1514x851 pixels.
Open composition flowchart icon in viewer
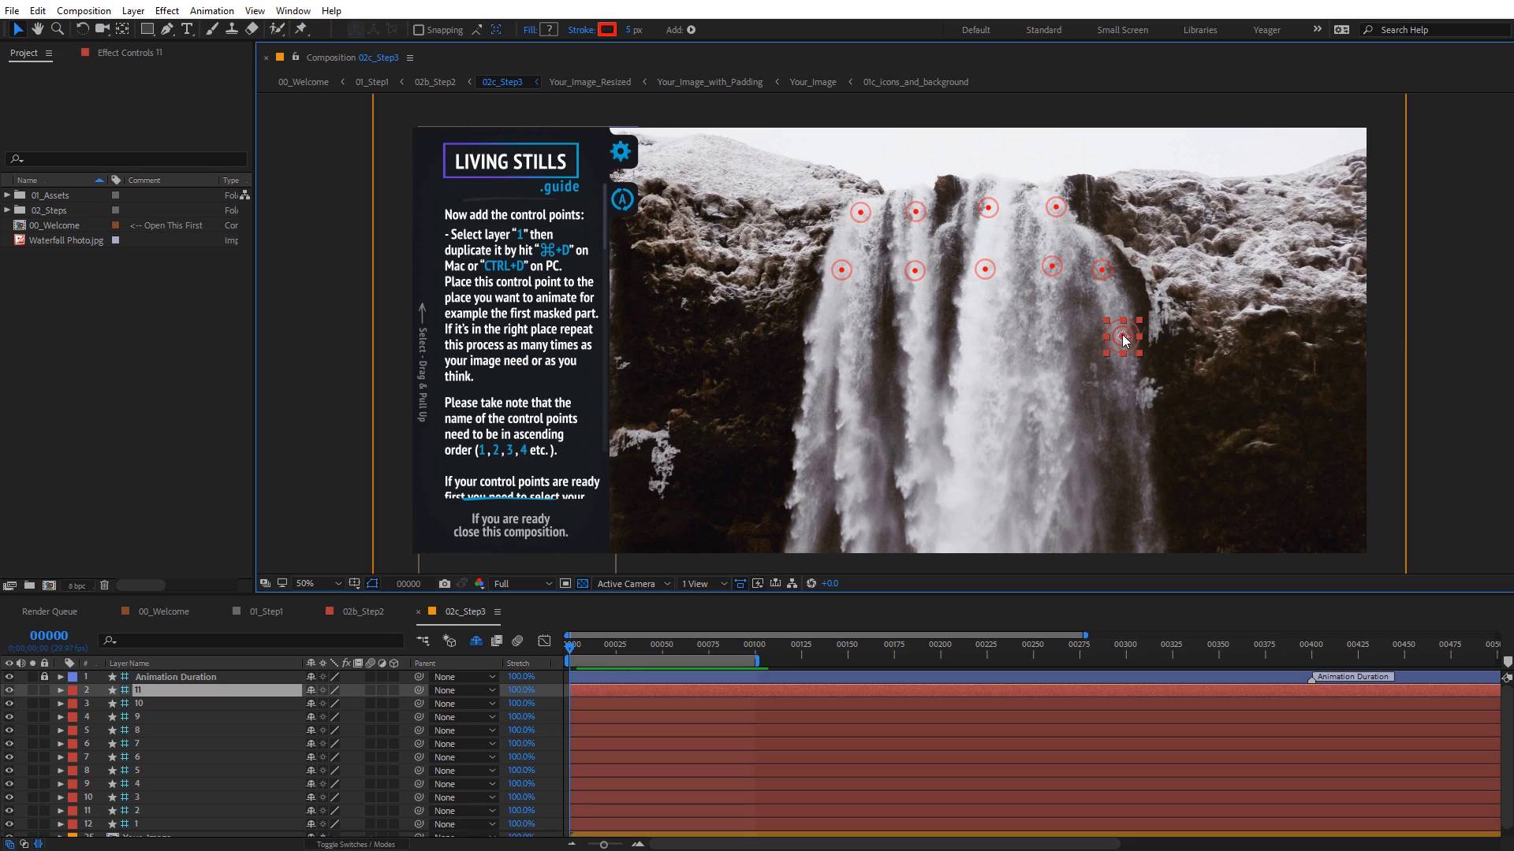(x=792, y=584)
